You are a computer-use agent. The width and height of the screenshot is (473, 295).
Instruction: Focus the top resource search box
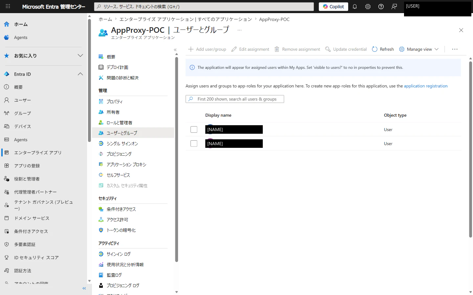coord(204,7)
